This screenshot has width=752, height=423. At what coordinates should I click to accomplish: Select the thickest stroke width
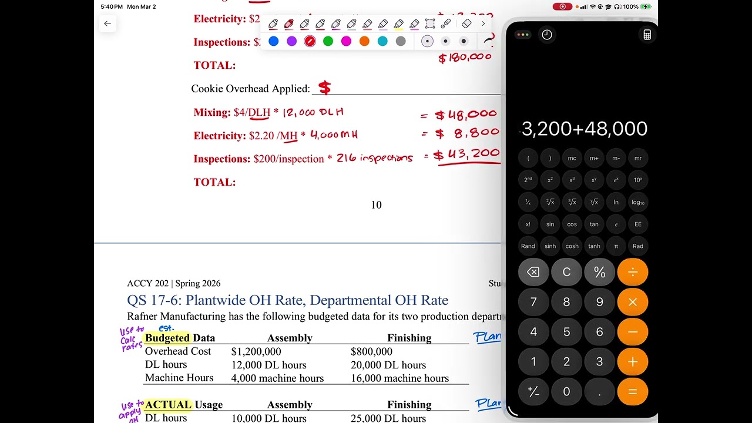click(x=464, y=41)
